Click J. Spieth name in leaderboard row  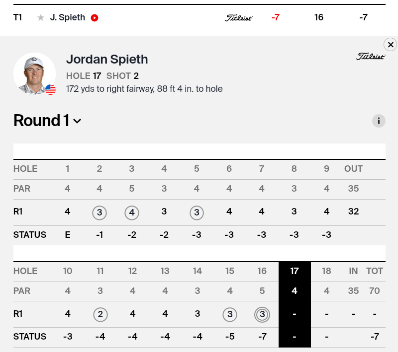click(68, 18)
